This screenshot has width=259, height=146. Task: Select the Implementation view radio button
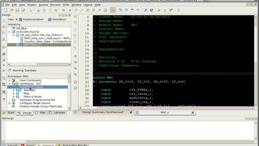pos(17,19)
